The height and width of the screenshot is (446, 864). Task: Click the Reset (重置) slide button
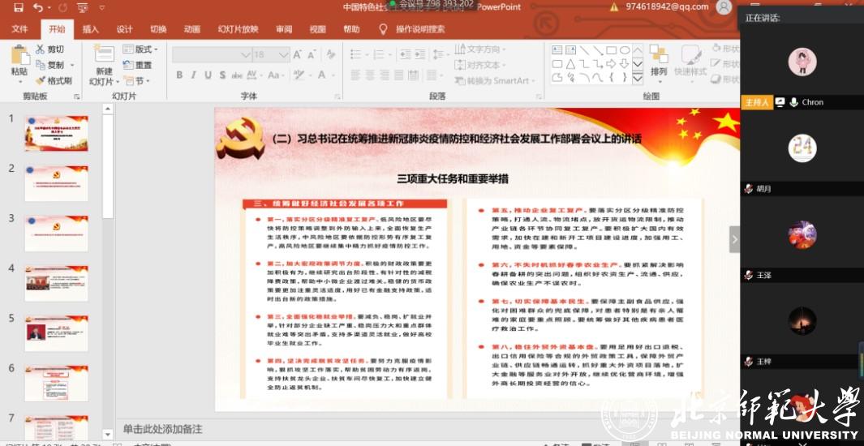137,65
